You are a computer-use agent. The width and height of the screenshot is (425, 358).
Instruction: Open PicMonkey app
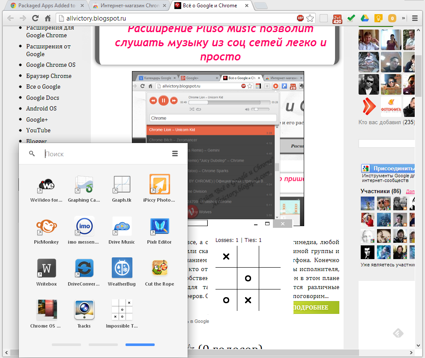[46, 227]
